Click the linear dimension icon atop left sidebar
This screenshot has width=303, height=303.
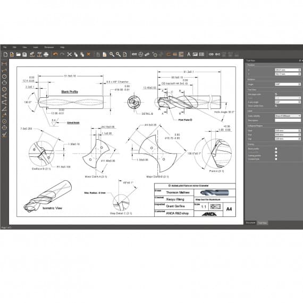[4, 64]
